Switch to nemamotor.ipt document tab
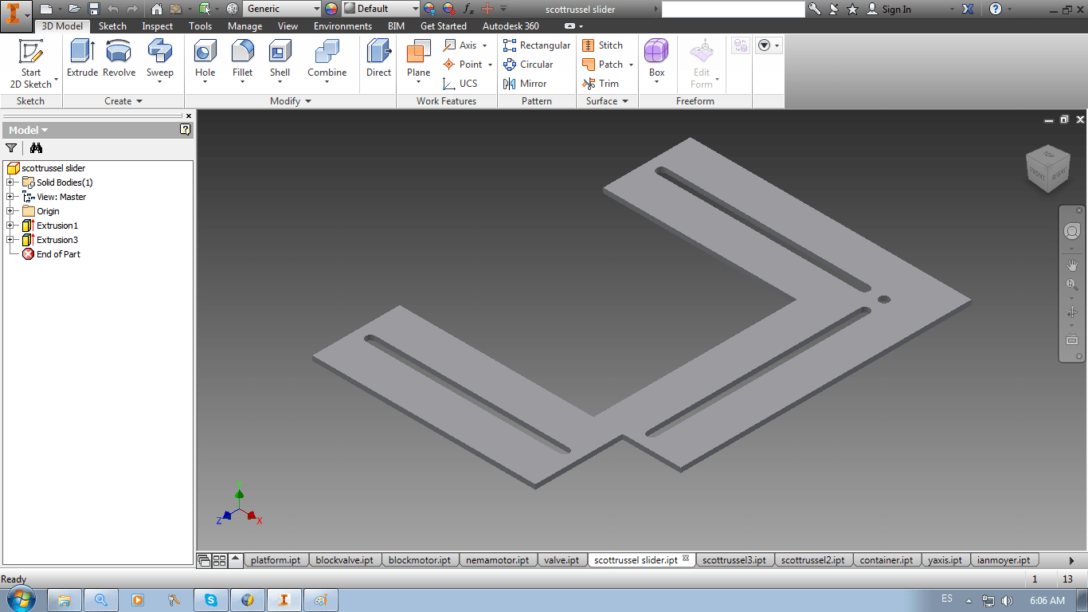The image size is (1088, 612). [x=498, y=560]
